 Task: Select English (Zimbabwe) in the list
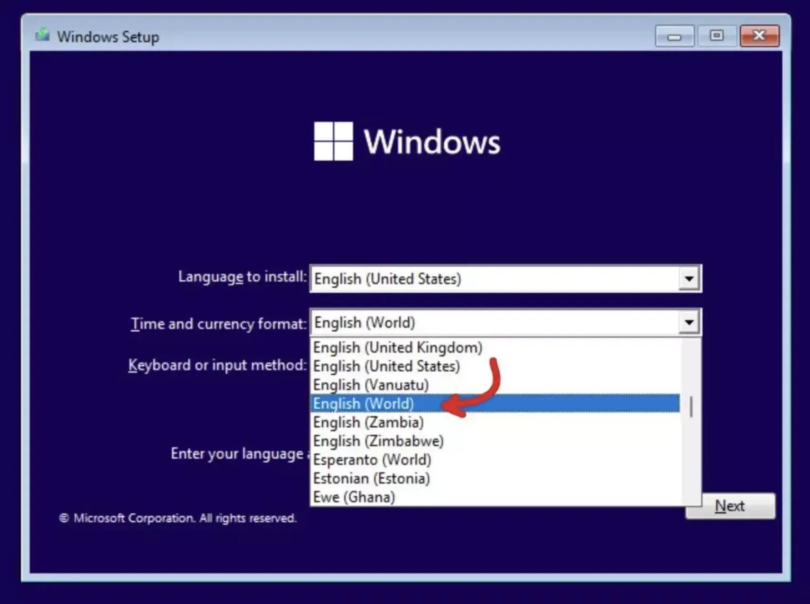495,441
